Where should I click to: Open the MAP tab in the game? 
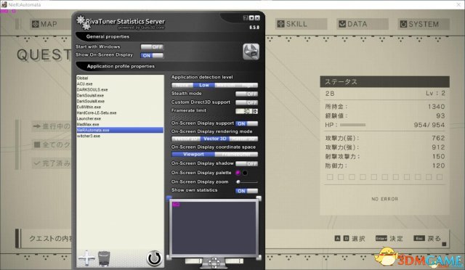click(50, 24)
